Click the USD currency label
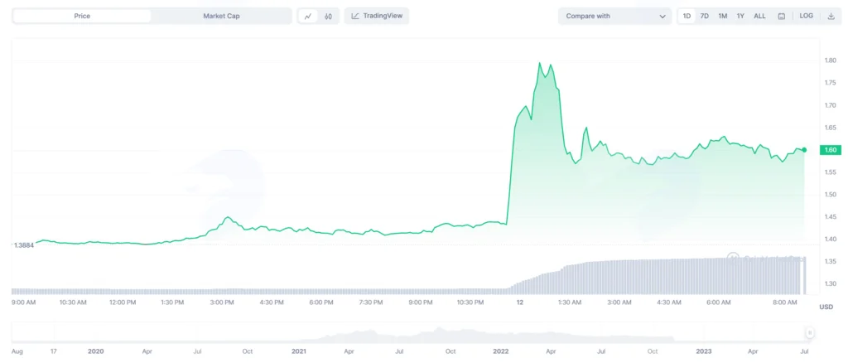The width and height of the screenshot is (848, 363). pyautogui.click(x=826, y=307)
